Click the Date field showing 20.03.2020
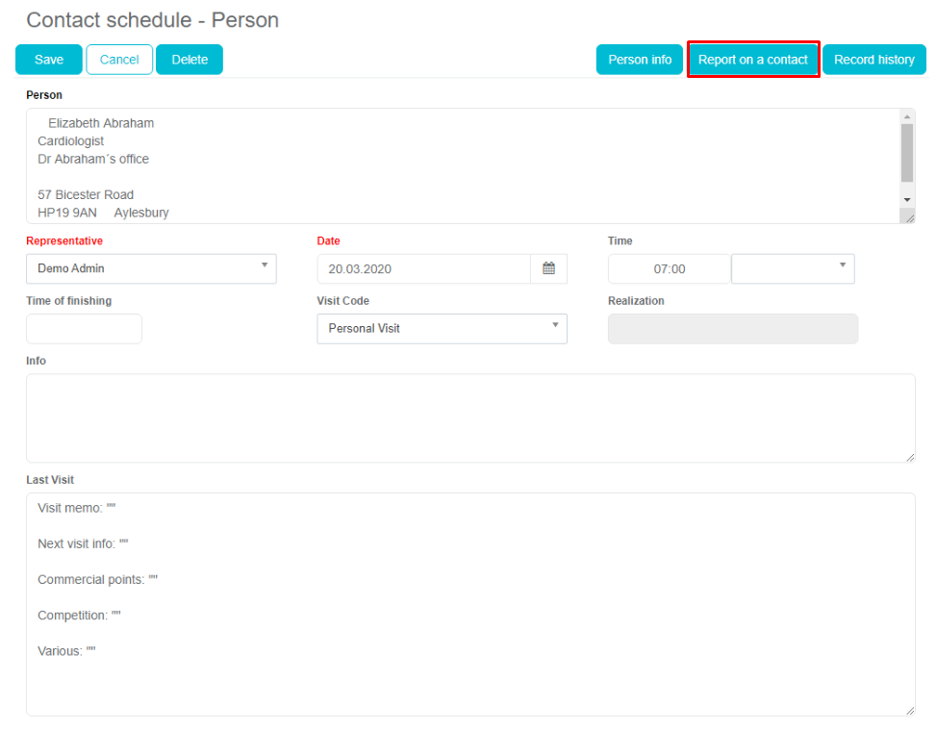 423,269
